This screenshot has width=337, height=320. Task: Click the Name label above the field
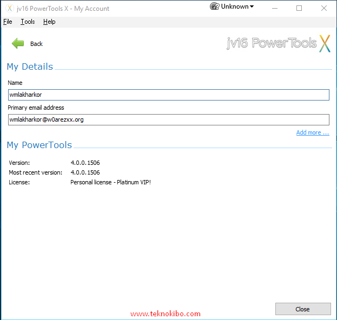[15, 83]
